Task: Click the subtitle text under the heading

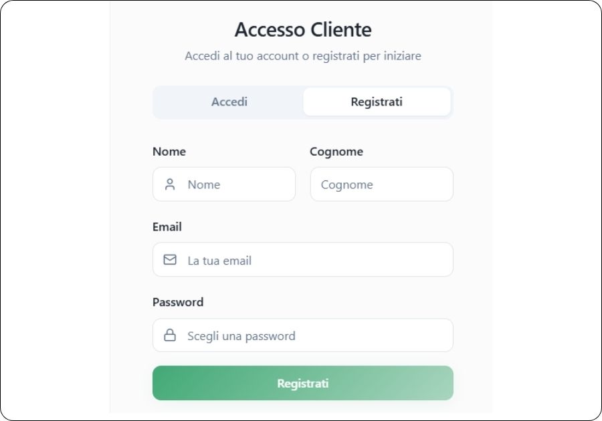Action: 302,56
